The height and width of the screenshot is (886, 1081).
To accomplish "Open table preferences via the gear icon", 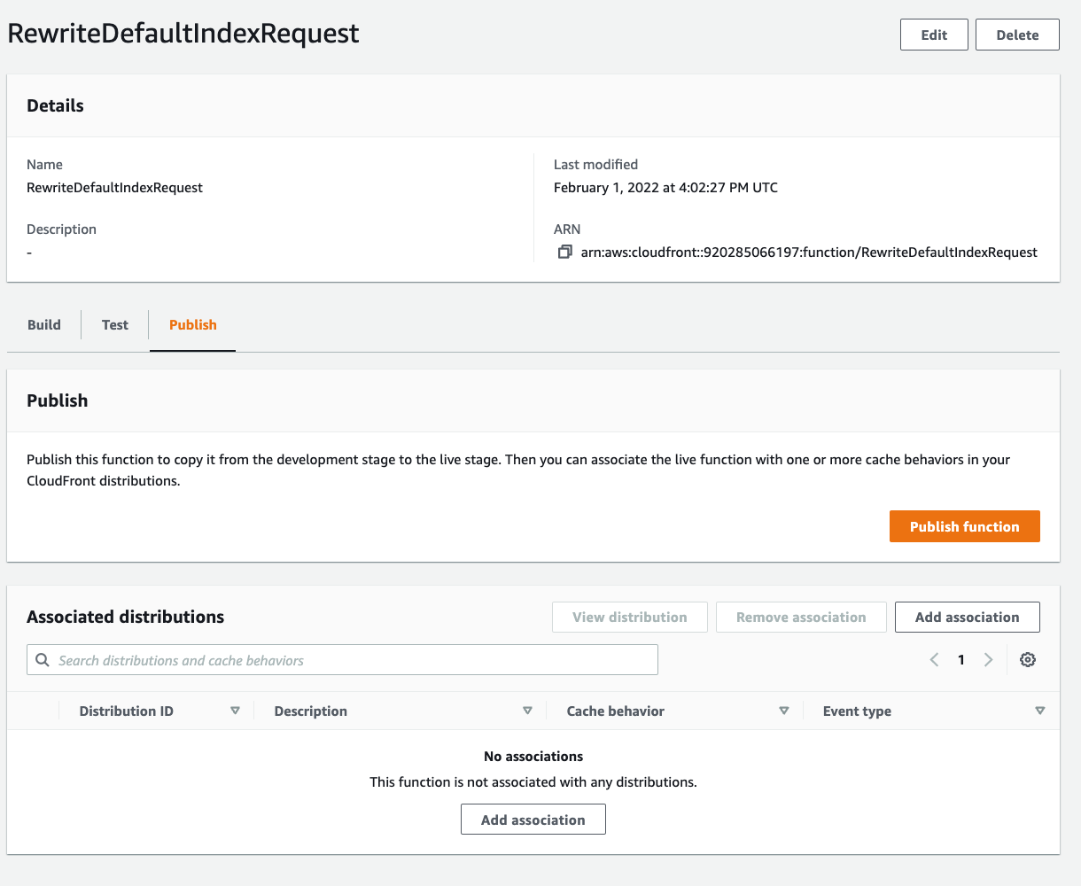I will click(1027, 659).
